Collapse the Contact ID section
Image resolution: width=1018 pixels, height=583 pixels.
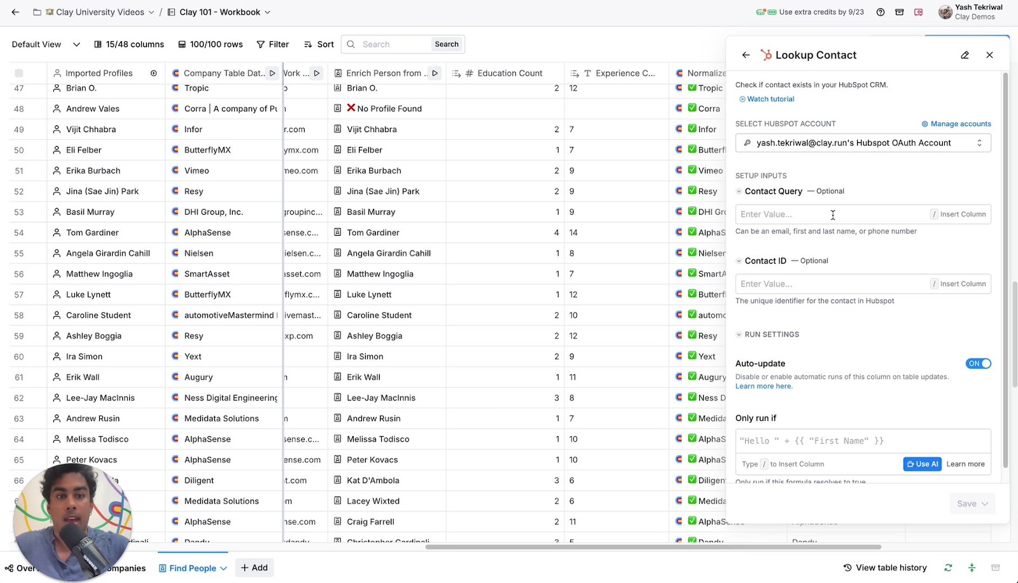pyautogui.click(x=739, y=261)
